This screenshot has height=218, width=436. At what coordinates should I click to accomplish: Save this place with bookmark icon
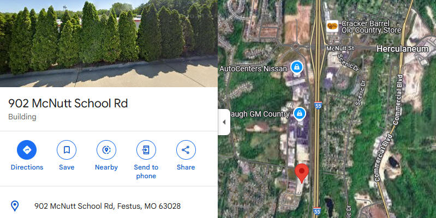67,150
